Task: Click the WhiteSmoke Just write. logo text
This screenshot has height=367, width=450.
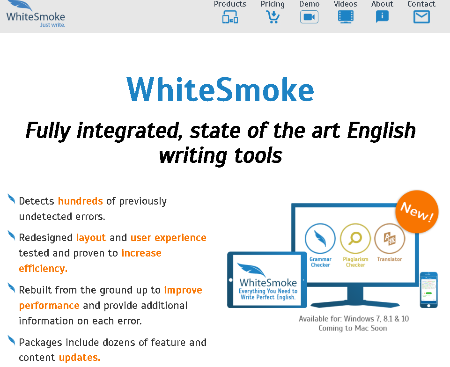Action: pos(36,20)
